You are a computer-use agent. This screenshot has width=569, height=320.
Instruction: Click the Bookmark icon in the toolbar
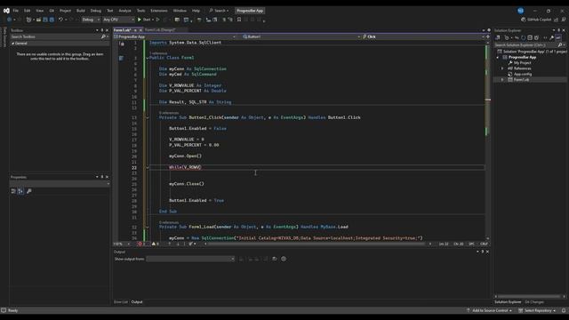239,20
